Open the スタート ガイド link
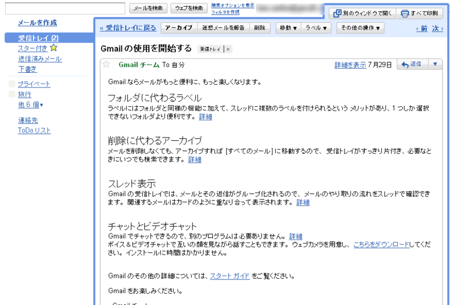 [230, 276]
